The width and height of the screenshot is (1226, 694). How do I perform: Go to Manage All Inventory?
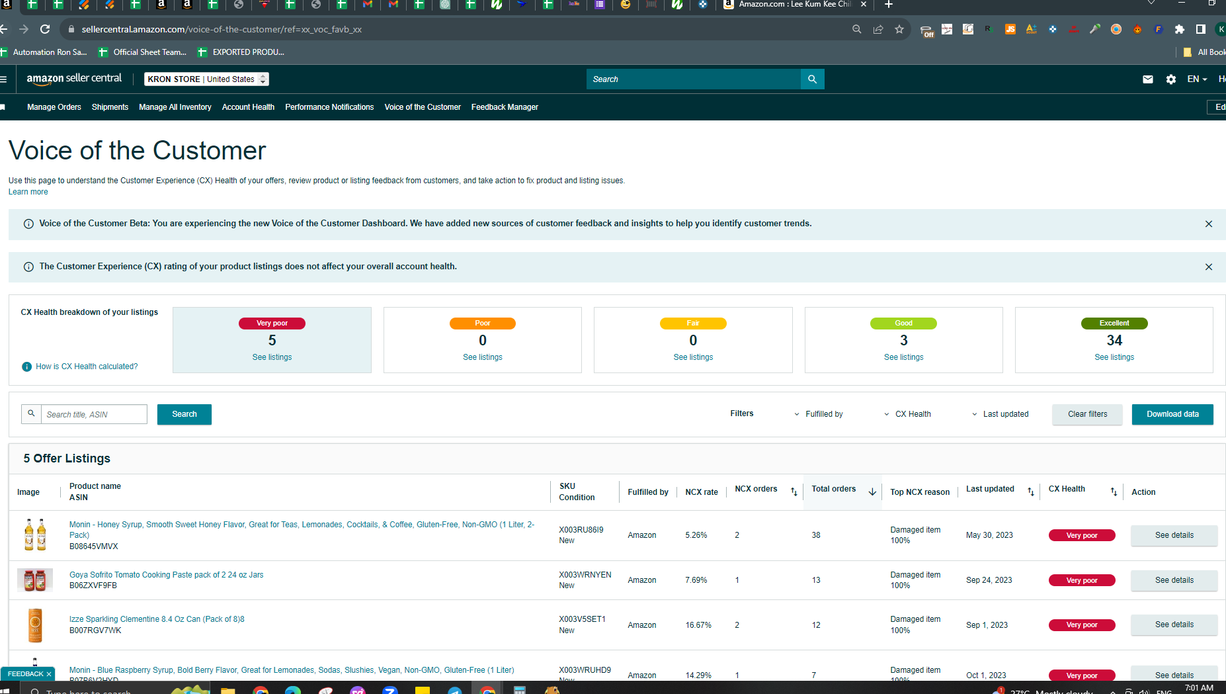175,107
